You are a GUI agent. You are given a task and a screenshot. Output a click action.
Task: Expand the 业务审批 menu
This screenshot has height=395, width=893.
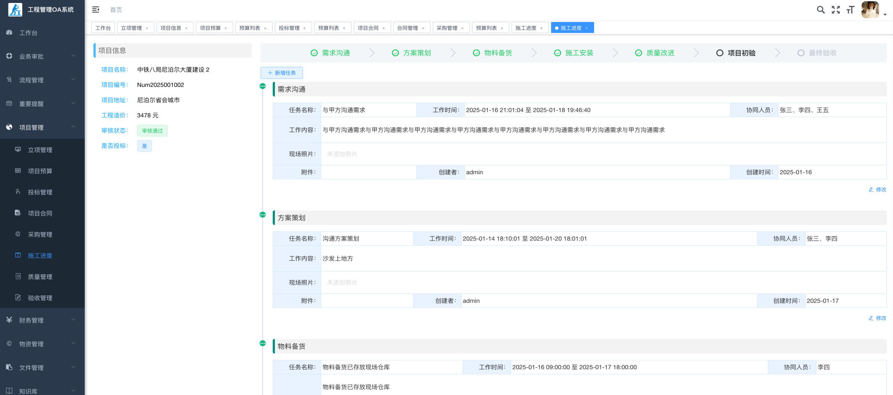[42, 56]
